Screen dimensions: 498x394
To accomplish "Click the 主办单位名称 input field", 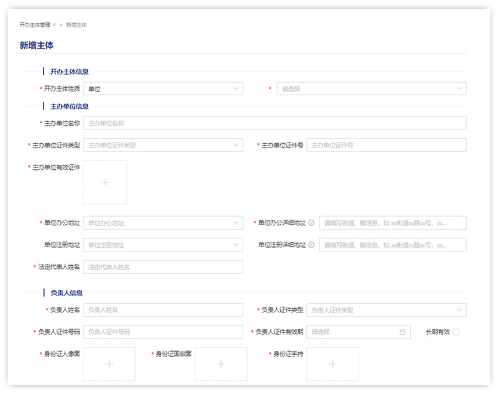I will [x=274, y=123].
